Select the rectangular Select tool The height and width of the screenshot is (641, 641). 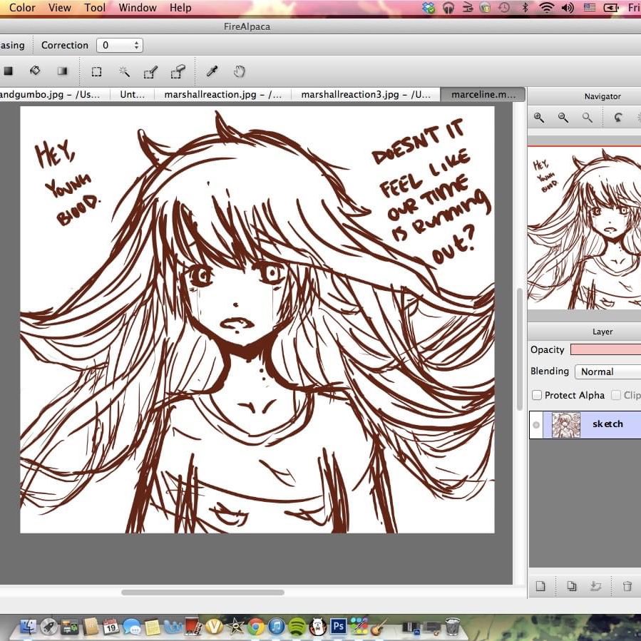[x=96, y=71]
